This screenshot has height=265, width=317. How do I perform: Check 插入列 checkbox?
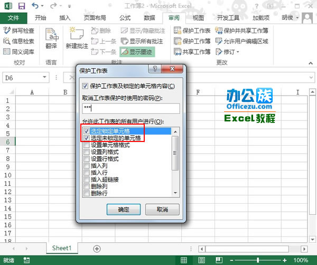87,166
